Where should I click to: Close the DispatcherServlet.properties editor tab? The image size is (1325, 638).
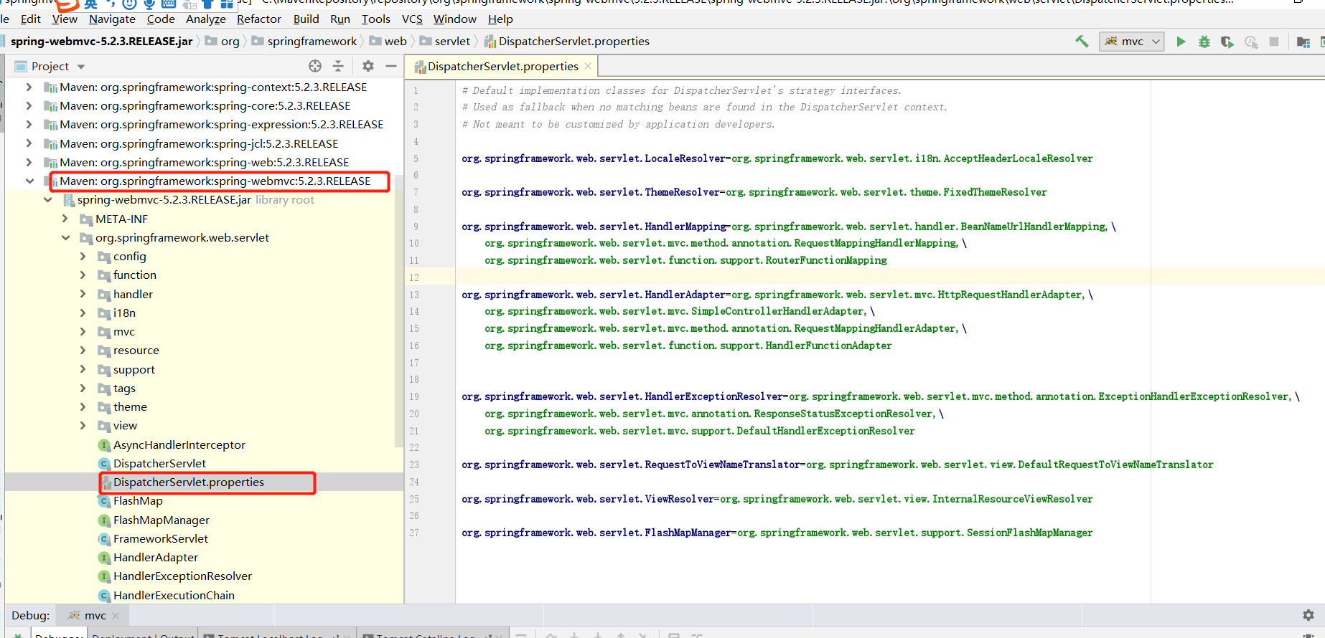[588, 66]
